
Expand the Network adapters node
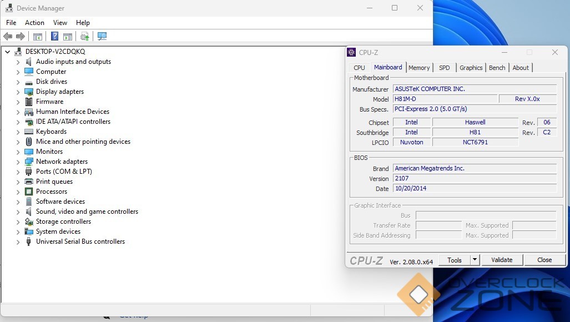point(18,162)
